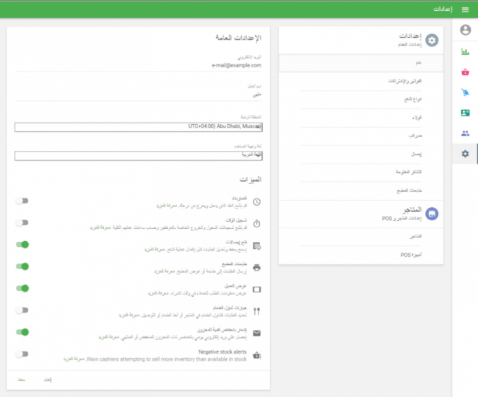Screen dimensions: 478x397
Task: Click the إلغاء (Cancel) button
Action: tap(48, 380)
